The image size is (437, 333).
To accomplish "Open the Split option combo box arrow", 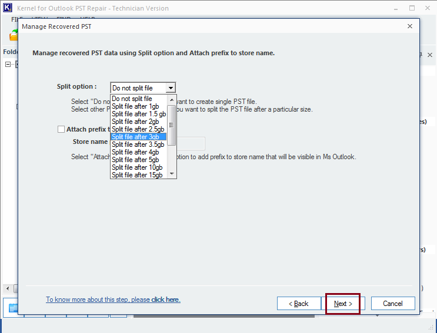I will 171,88.
